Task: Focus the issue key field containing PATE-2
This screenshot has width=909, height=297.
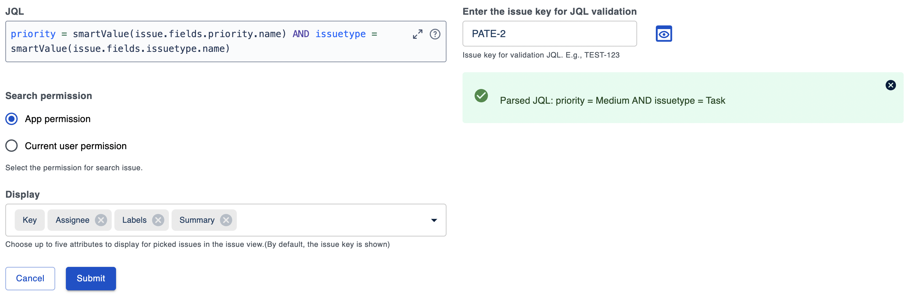Action: (x=549, y=34)
